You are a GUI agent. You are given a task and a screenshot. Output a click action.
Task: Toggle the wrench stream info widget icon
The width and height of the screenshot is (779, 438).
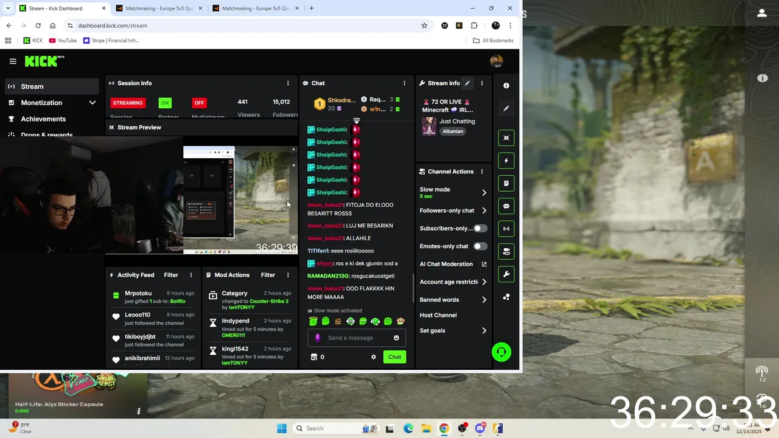(x=506, y=274)
